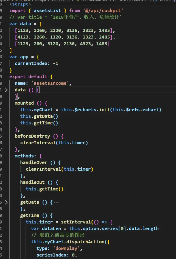Image resolution: width=176 pixels, height=259 pixels.
Task: Click the 'assetsIncome' name string
Action: (50, 83)
